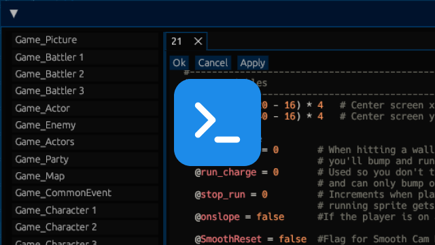This screenshot has width=435, height=245.
Task: Confirm changes with the Ok button
Action: [179, 63]
